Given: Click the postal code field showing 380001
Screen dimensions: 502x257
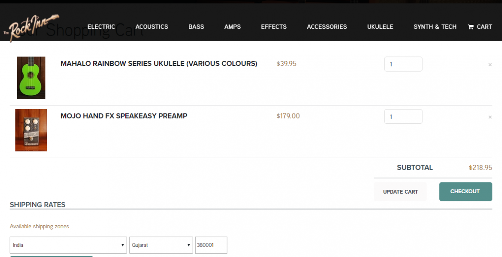Looking at the screenshot, I should [211, 245].
